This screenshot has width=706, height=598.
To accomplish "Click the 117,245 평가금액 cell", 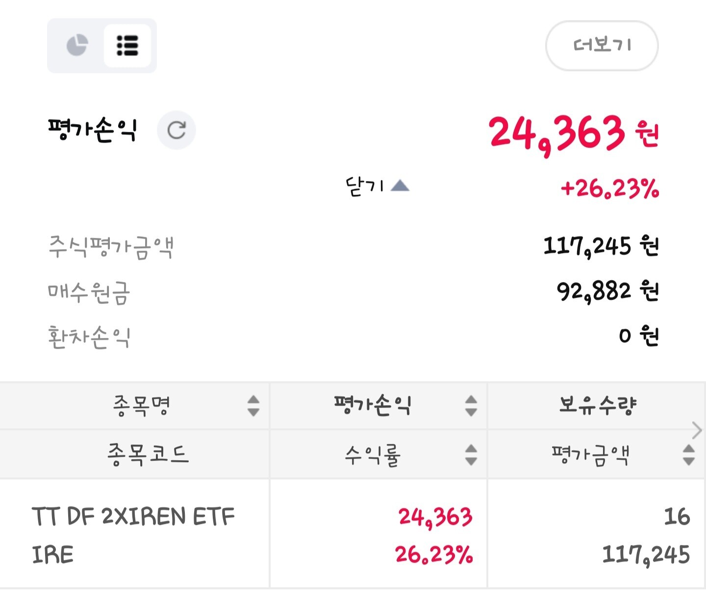I will tap(646, 555).
